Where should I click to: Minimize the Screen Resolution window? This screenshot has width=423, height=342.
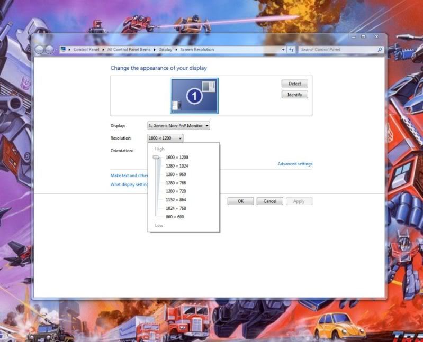(x=354, y=37)
